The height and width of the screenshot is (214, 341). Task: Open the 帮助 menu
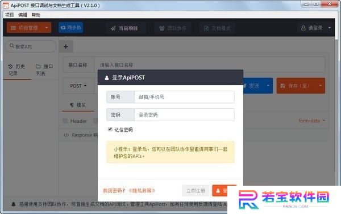[x=36, y=15]
